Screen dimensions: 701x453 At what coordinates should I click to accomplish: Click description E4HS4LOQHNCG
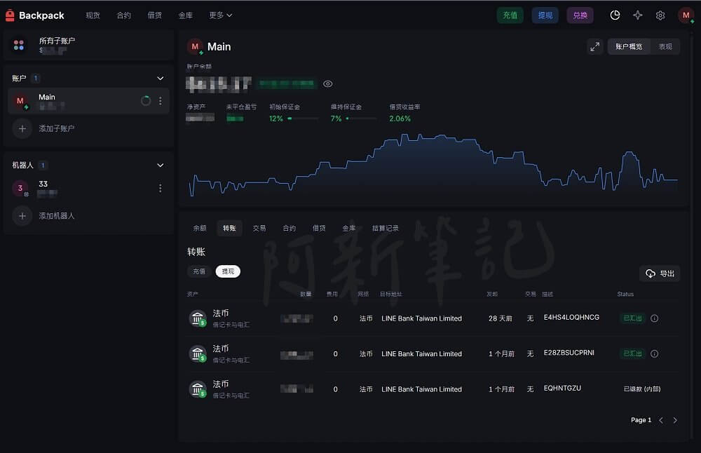point(571,318)
